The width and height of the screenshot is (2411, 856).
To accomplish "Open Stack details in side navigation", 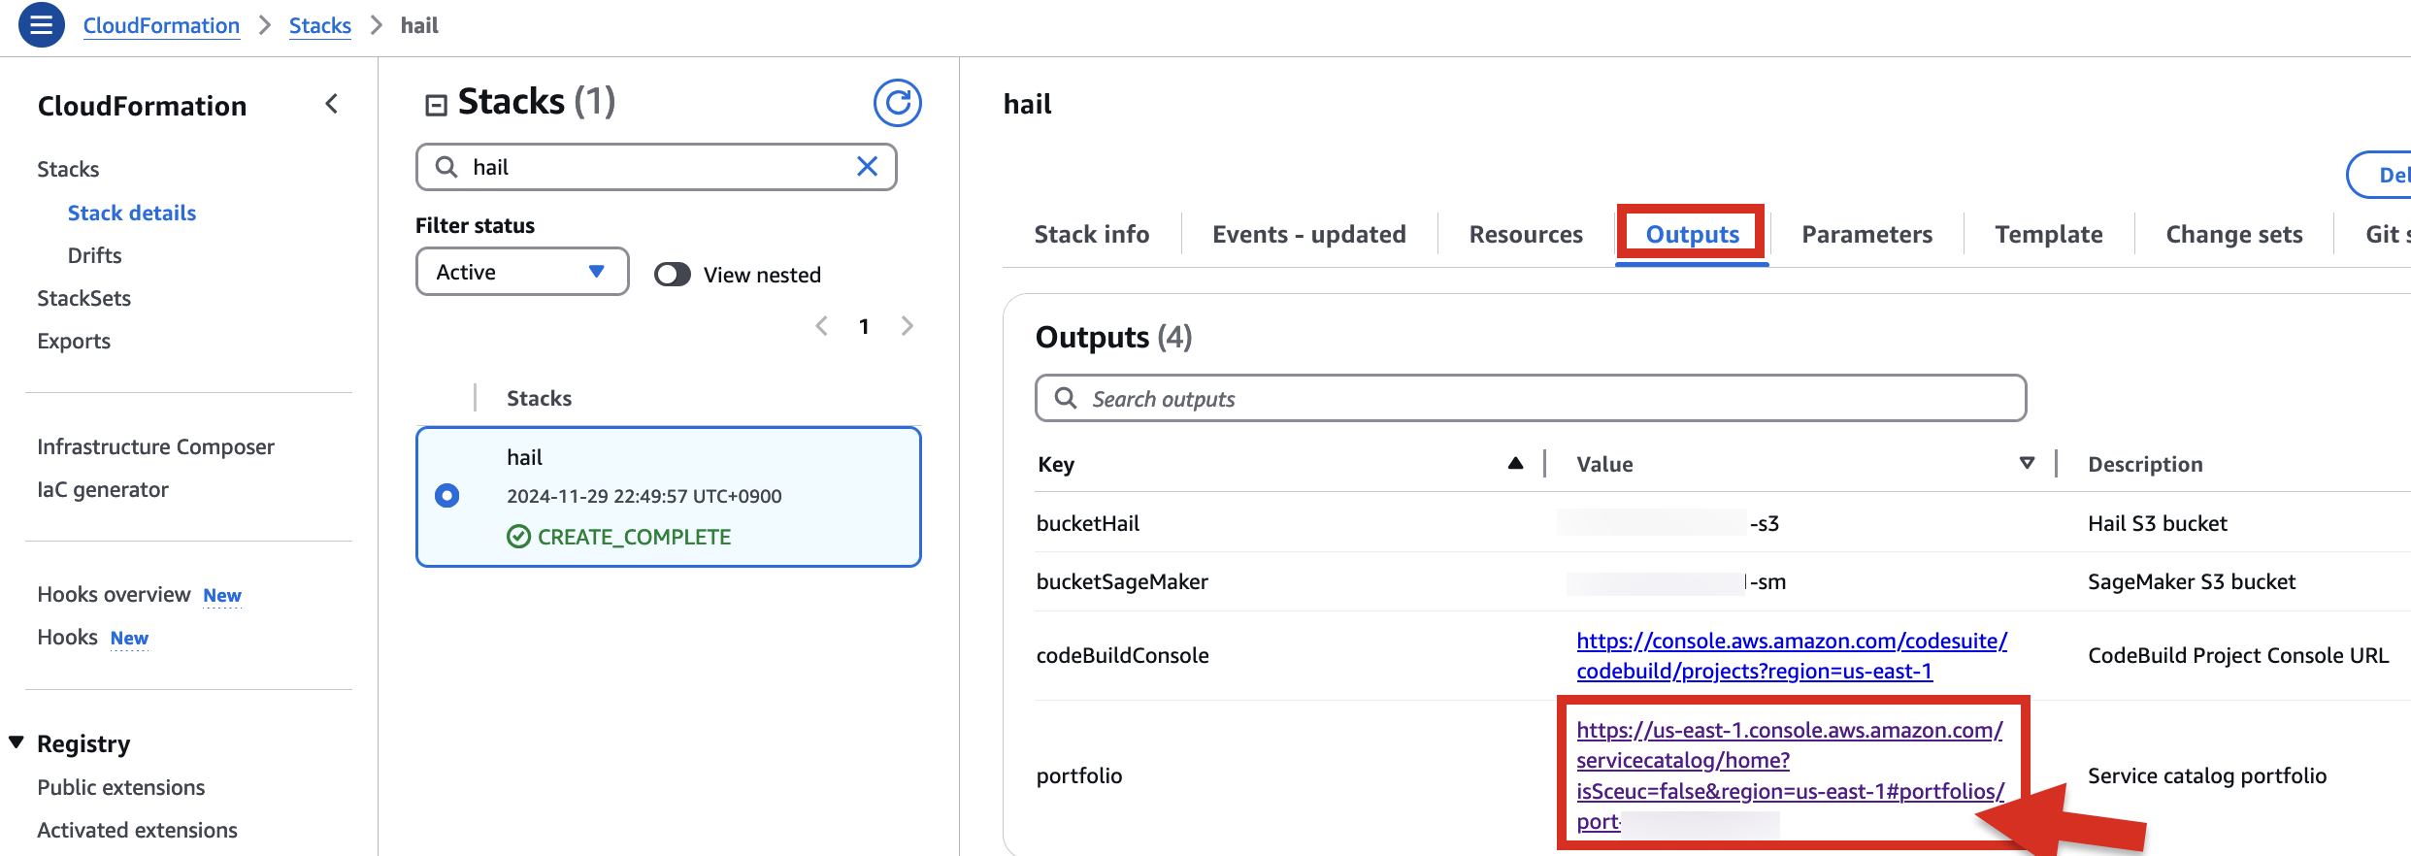I will pyautogui.click(x=132, y=213).
